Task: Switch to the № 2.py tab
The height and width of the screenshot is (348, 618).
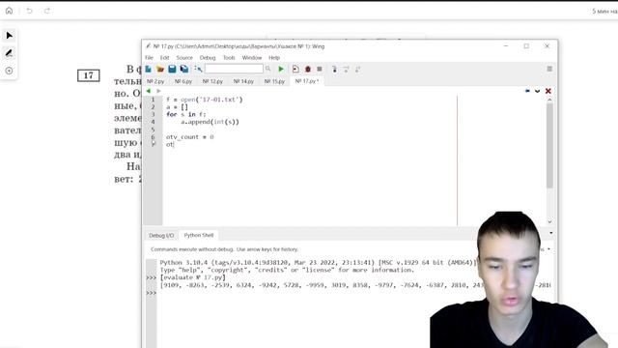Action: (x=155, y=81)
